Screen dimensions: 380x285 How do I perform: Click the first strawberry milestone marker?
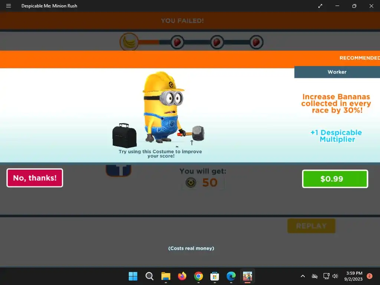tap(177, 42)
